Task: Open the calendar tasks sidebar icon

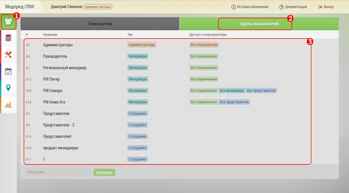Action: tap(8, 71)
